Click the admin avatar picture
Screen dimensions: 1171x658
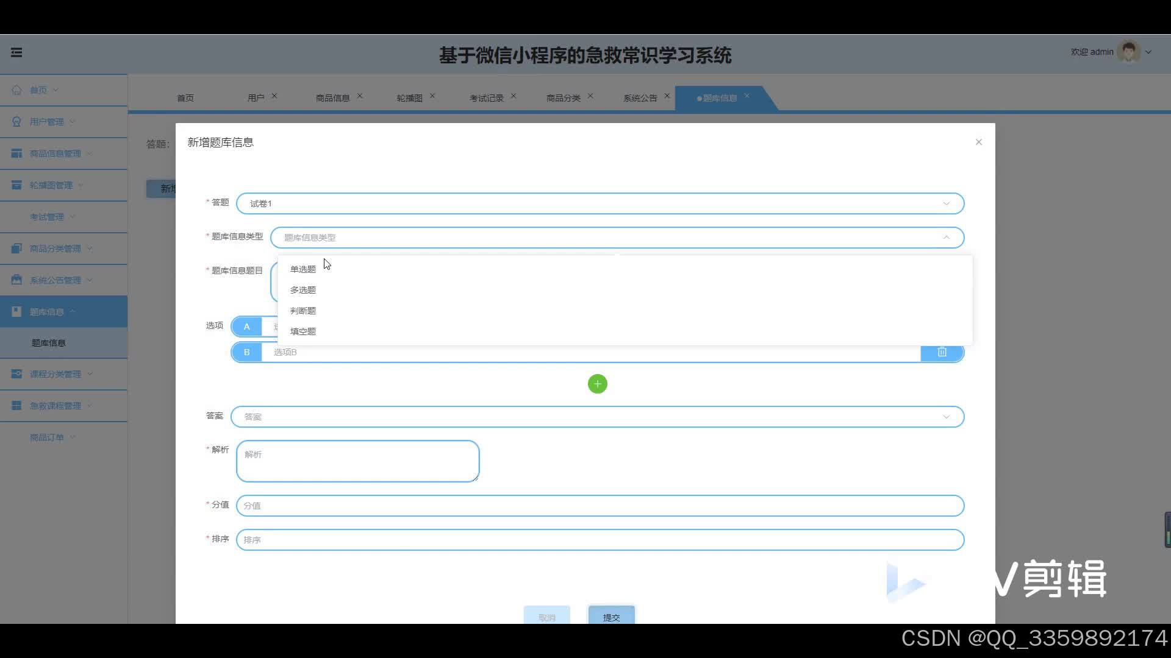1128,52
